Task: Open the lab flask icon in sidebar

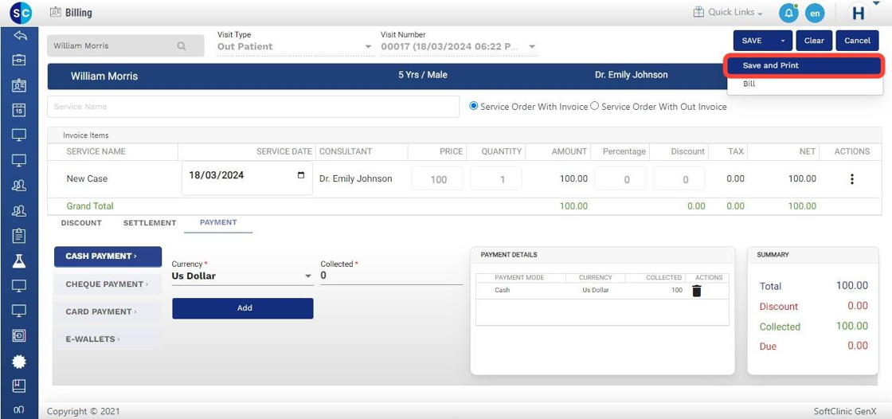Action: pos(19,260)
